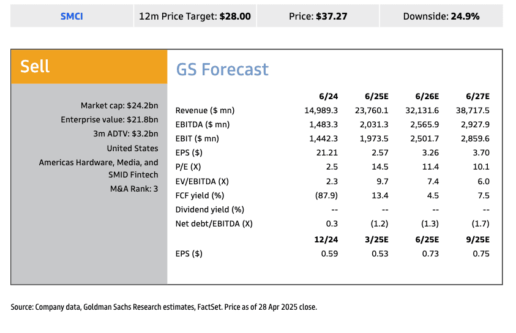This screenshot has width=516, height=333.
Task: Click the Price $37.27 header cell
Action: pos(318,17)
